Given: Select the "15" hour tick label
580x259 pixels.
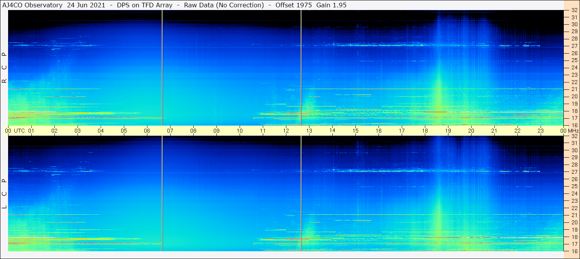Looking at the screenshot, I should tap(355, 131).
